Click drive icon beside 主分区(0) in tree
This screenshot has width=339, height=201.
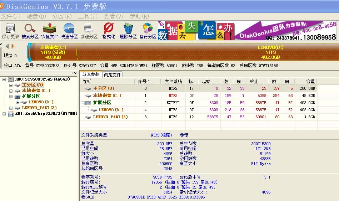click(x=18, y=85)
